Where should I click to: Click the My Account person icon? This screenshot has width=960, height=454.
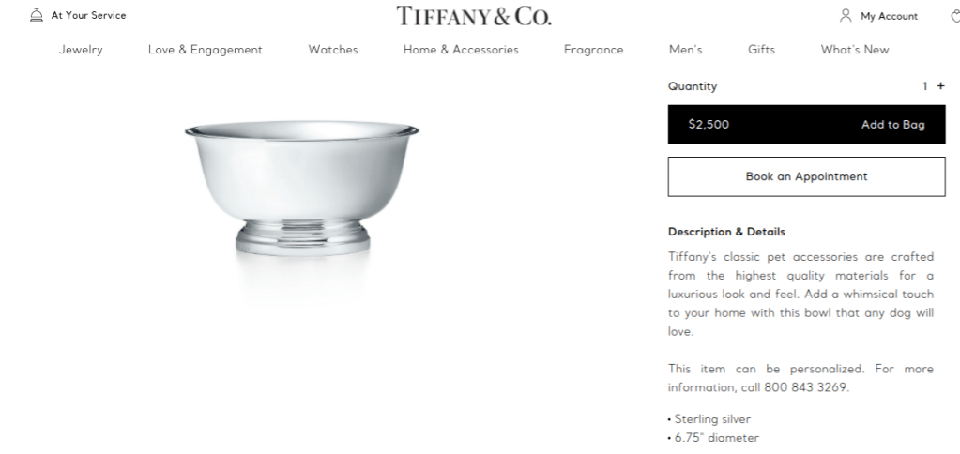(845, 15)
